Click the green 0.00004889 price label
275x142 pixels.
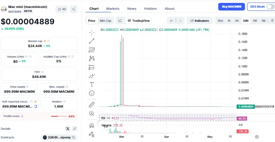pos(245,106)
